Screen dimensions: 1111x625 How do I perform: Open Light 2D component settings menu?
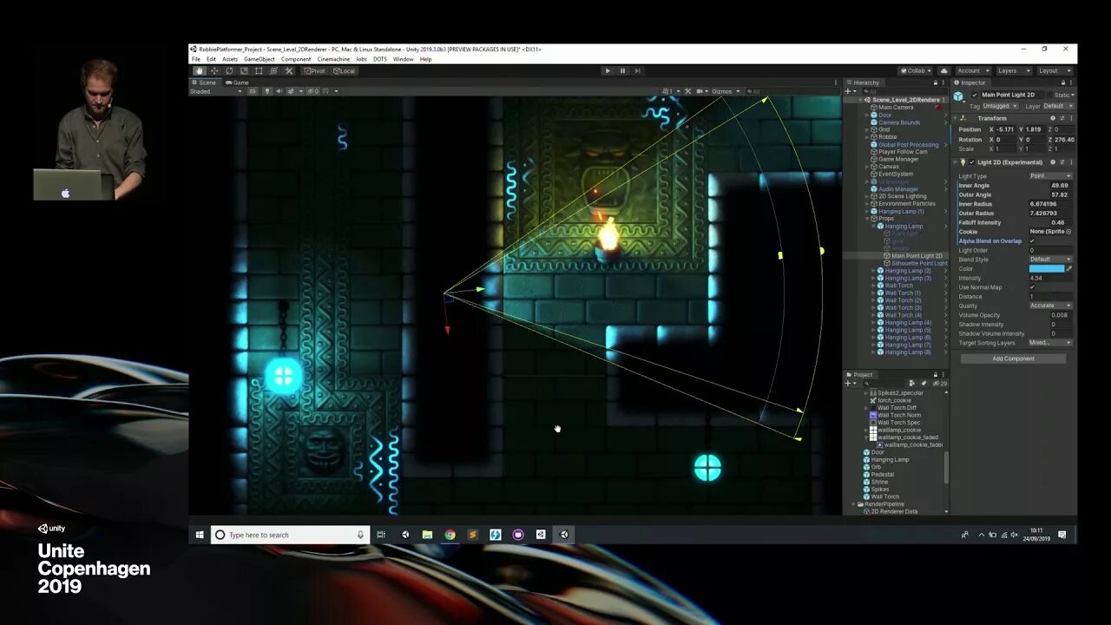point(1070,162)
